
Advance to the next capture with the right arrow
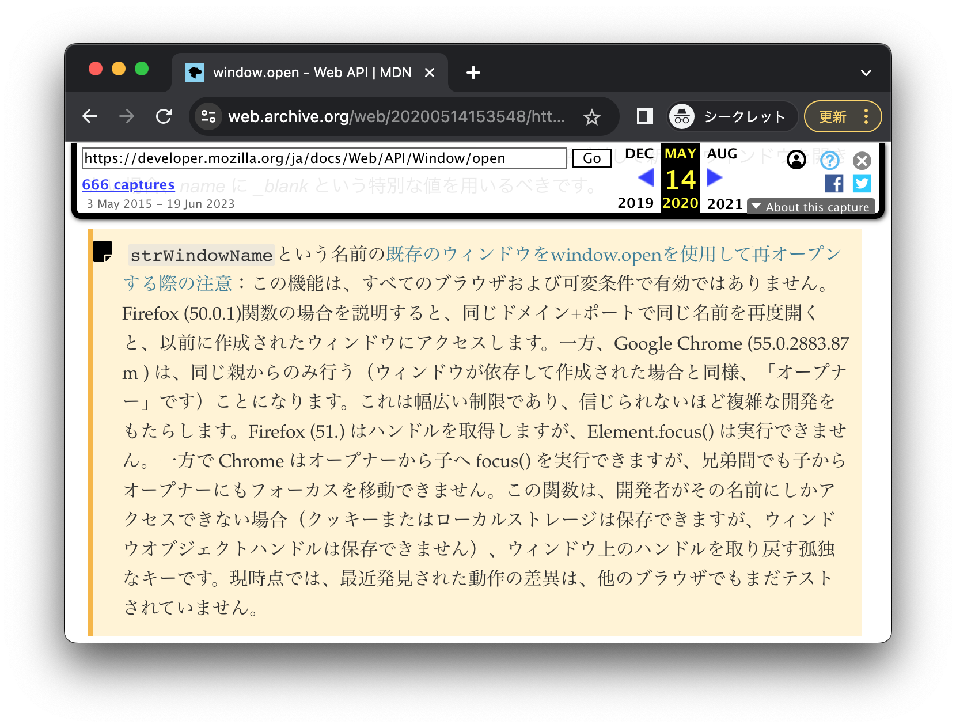714,178
